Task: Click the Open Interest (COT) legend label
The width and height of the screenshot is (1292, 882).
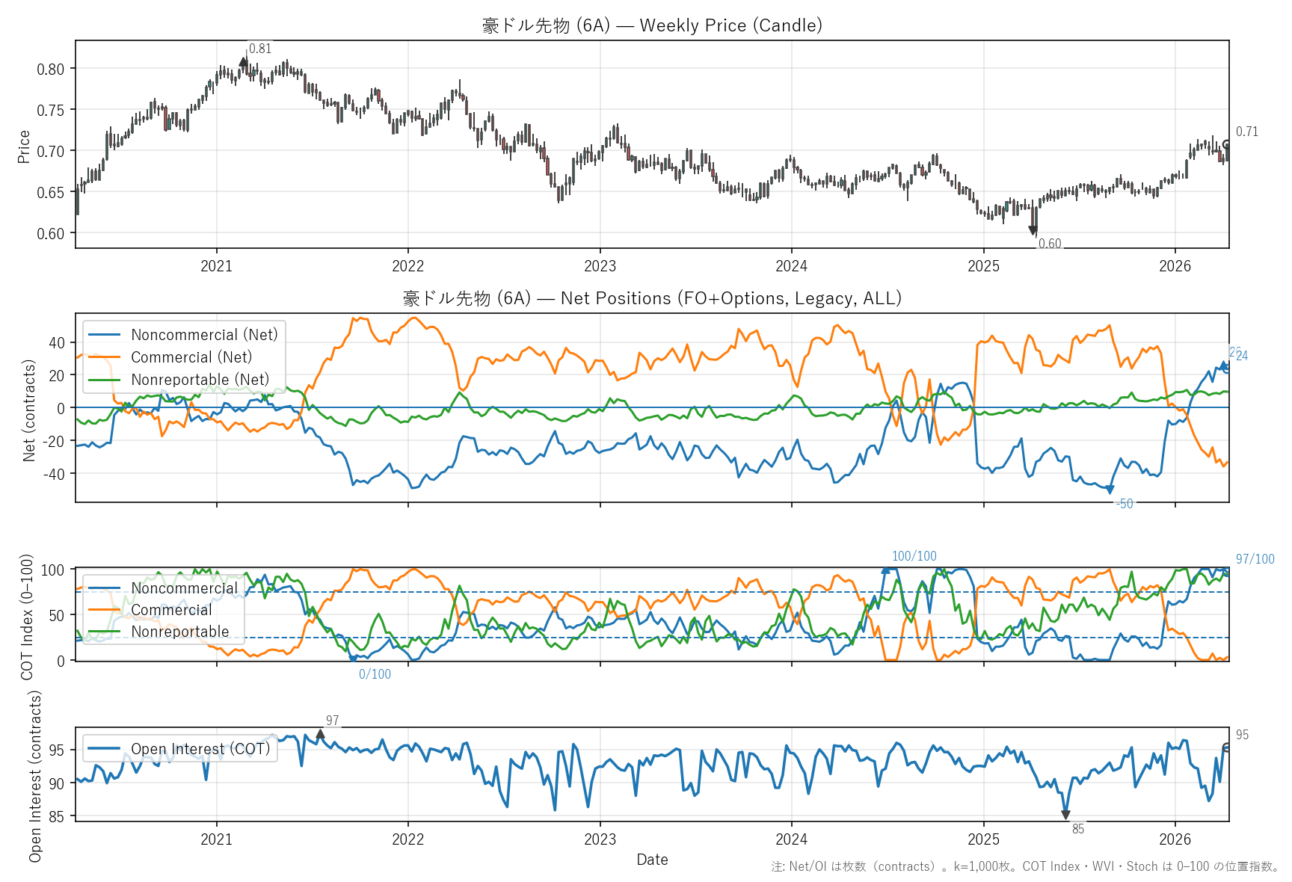Action: coord(200,749)
